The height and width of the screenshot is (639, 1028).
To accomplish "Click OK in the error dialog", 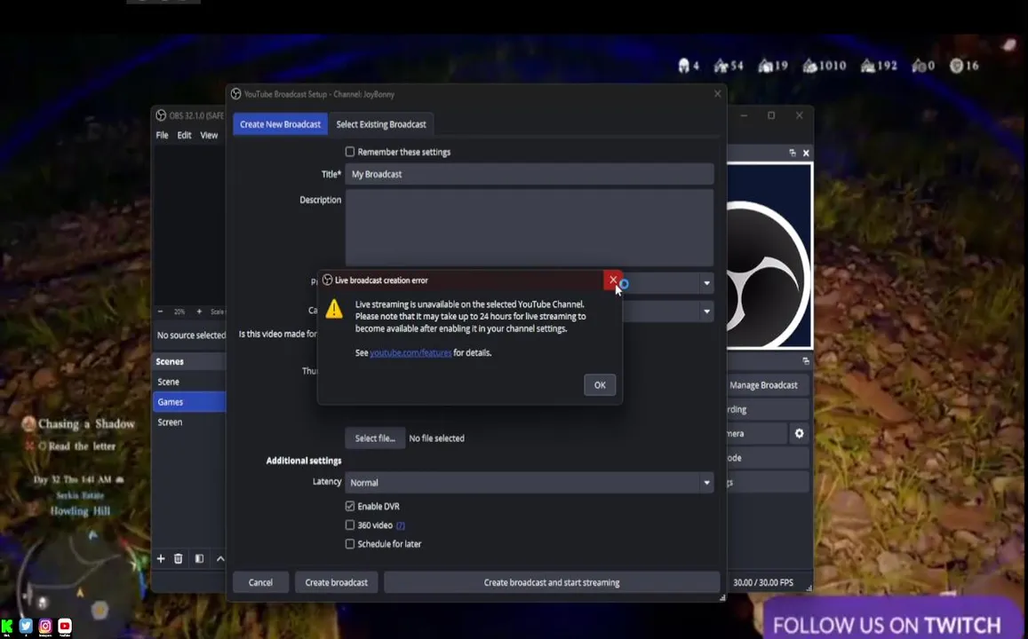I will click(x=599, y=385).
